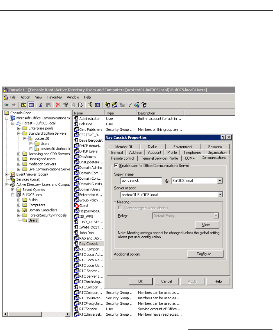This screenshot has height=330, width=273.
Task: Open the Policy Default Policy dropdown
Action: pyautogui.click(x=216, y=216)
